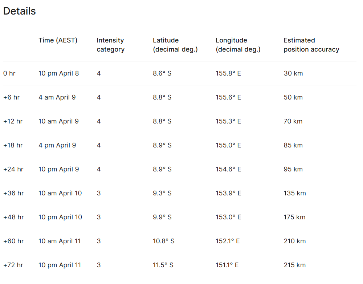Select the +24 hr row label
The image size is (363, 284).
[x=13, y=169]
